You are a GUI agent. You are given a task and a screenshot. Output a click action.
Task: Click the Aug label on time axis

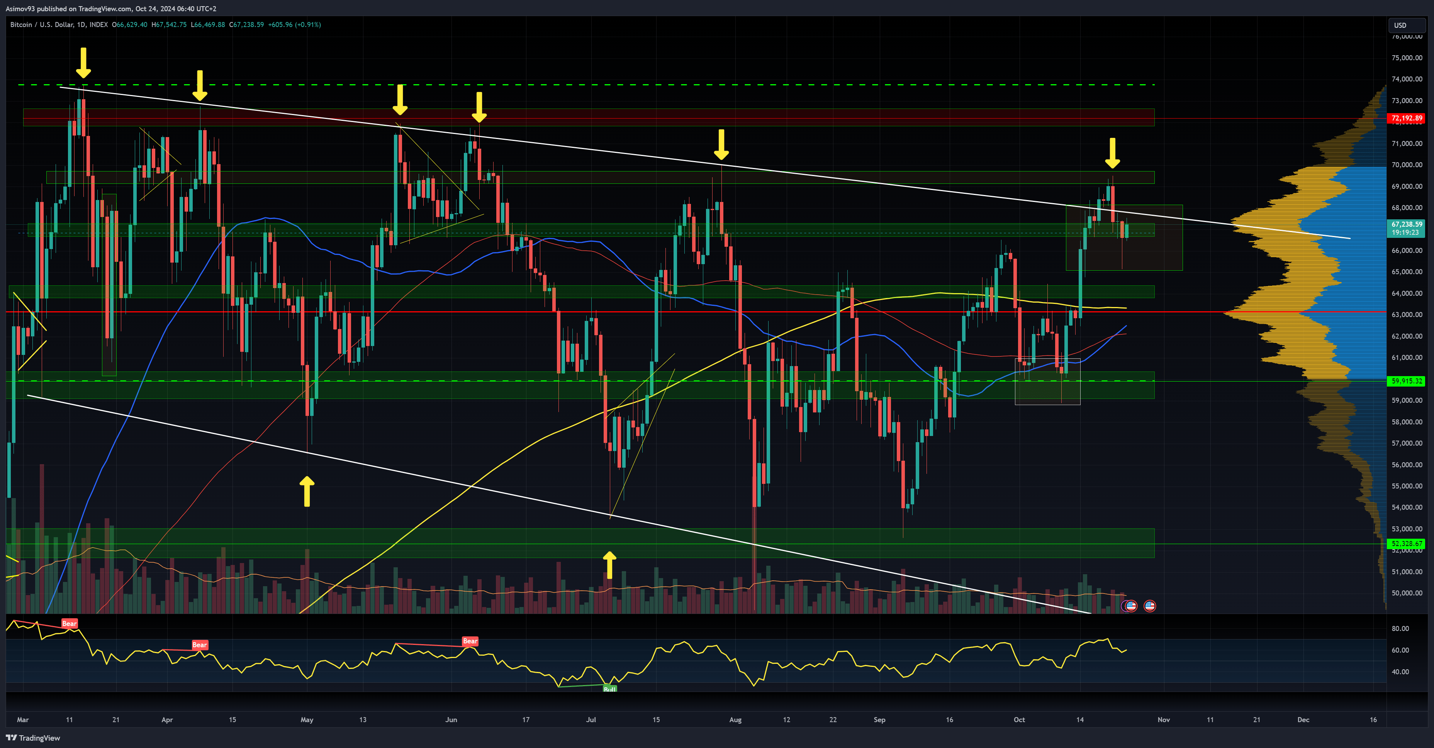[x=735, y=719]
